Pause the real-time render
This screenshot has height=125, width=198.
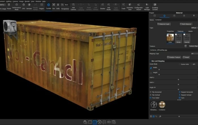click(x=9, y=6)
